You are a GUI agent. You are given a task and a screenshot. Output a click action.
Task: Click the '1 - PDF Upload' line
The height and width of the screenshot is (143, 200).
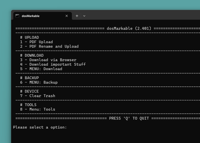pos(36,42)
